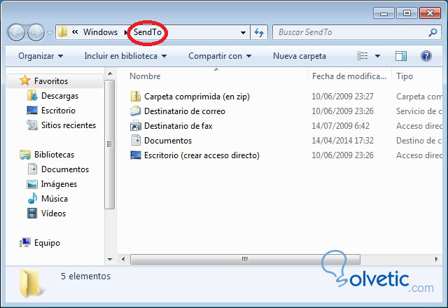Open Help with the question mark icon

[x=426, y=56]
